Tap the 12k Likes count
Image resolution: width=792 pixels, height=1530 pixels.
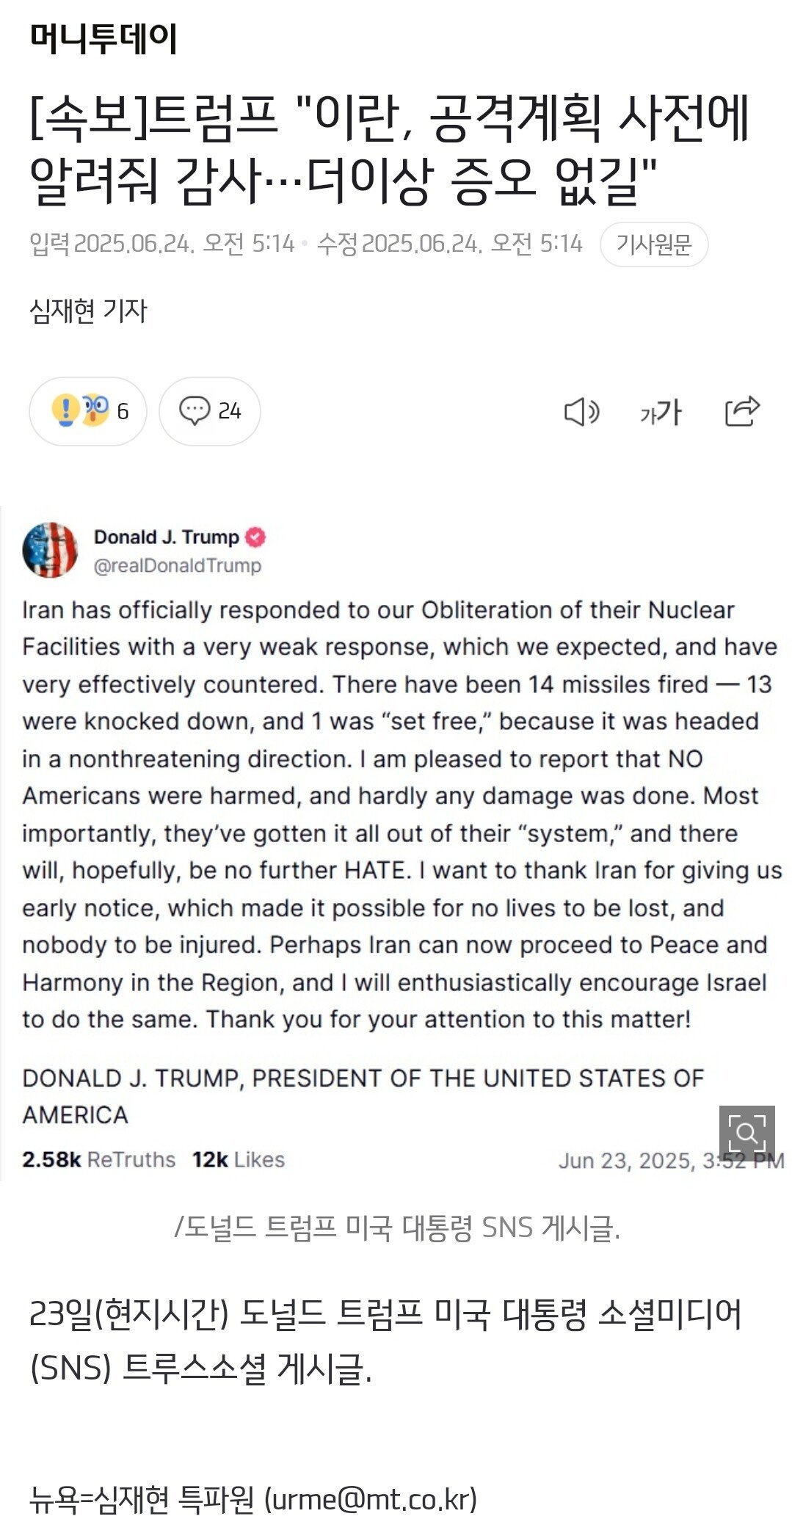point(239,1159)
